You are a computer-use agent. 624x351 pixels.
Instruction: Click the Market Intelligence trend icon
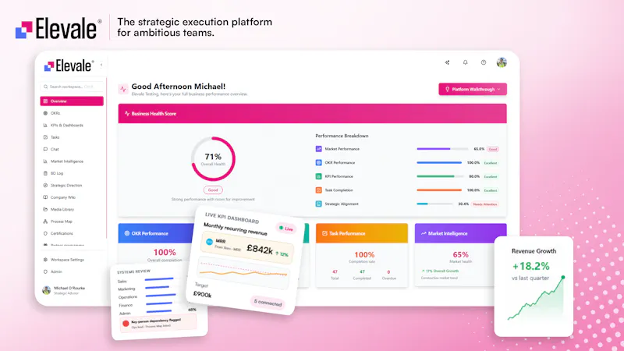[x=424, y=233]
